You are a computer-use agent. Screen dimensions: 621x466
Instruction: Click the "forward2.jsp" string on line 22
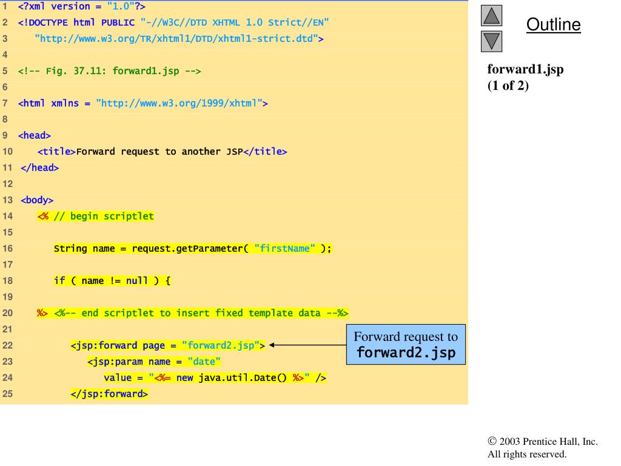[x=221, y=345]
